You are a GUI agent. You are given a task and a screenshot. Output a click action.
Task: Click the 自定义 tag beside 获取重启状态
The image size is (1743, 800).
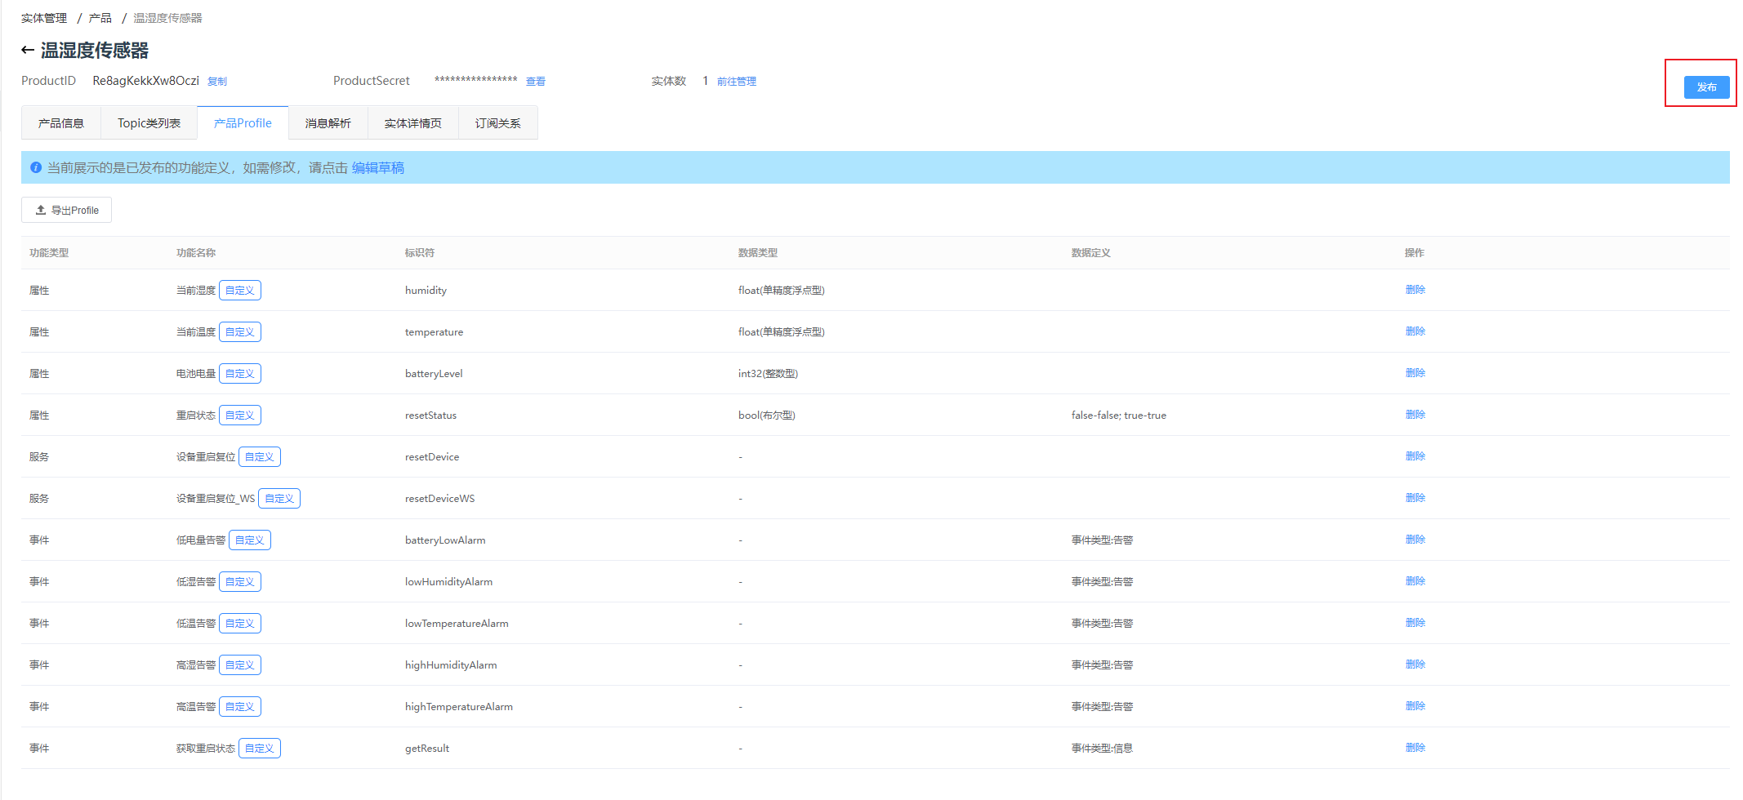(x=260, y=749)
